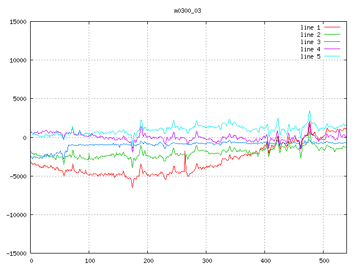Screen dimensions: 357x268
Task: Click the green line 2 legend sample
Action: click(332, 35)
